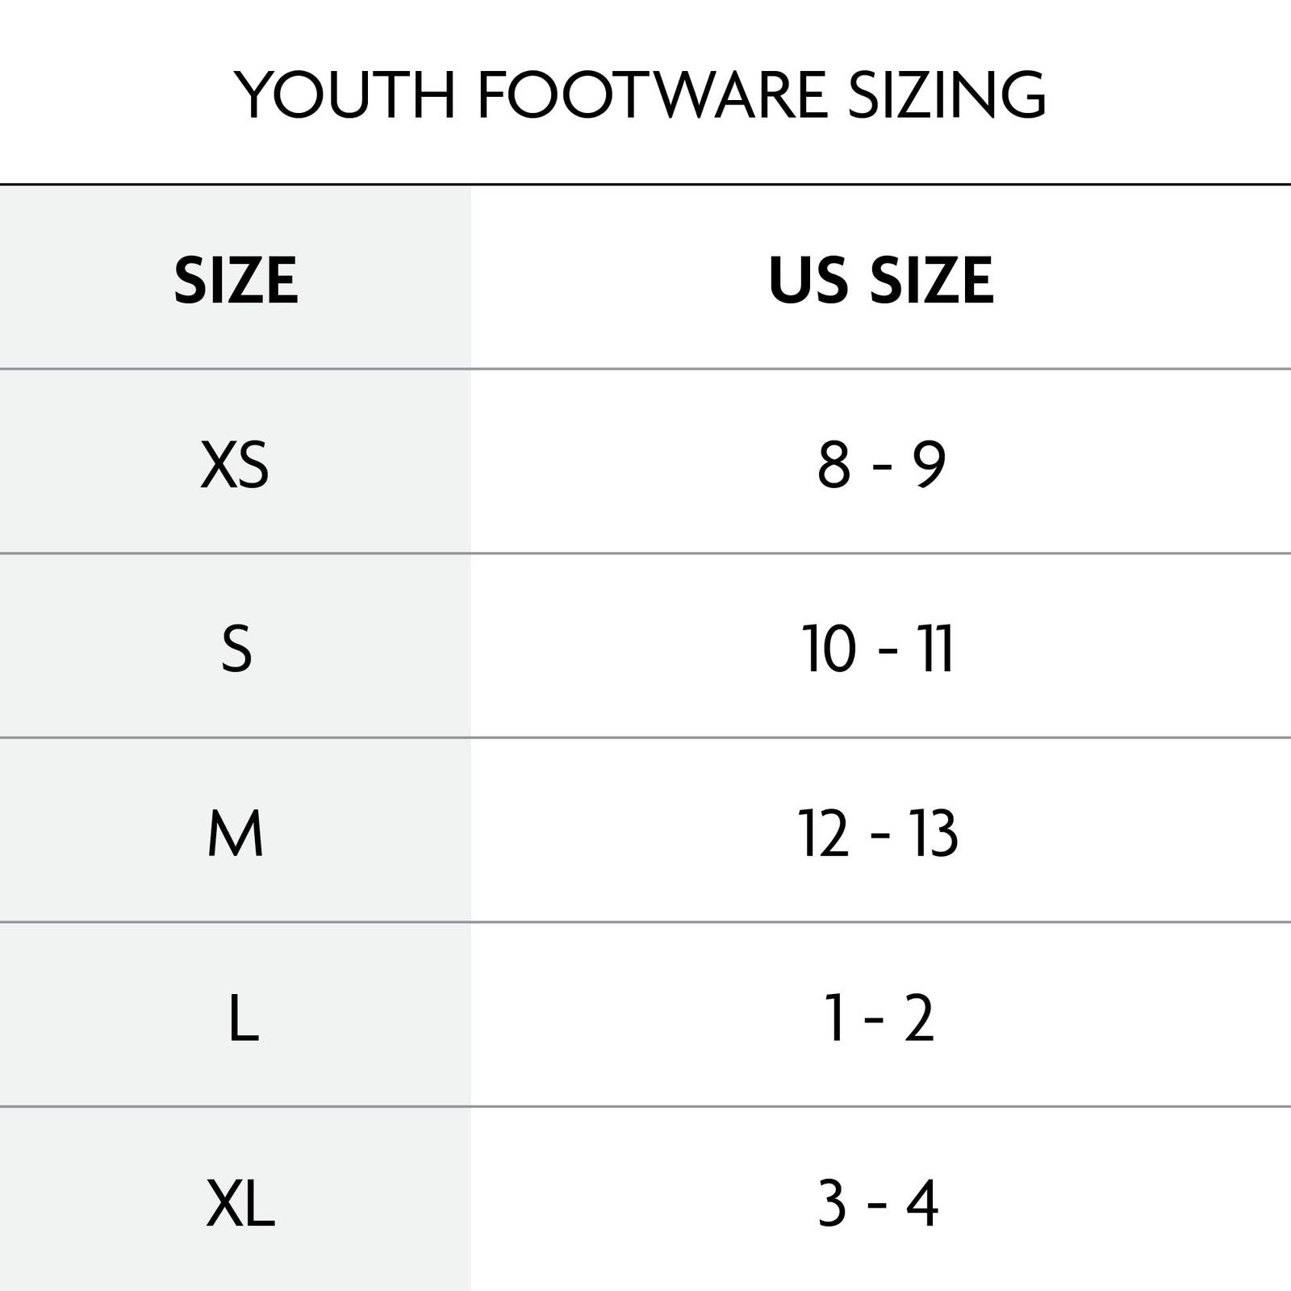Click the 8 - 9 US size value
The height and width of the screenshot is (1291, 1291).
tap(881, 465)
